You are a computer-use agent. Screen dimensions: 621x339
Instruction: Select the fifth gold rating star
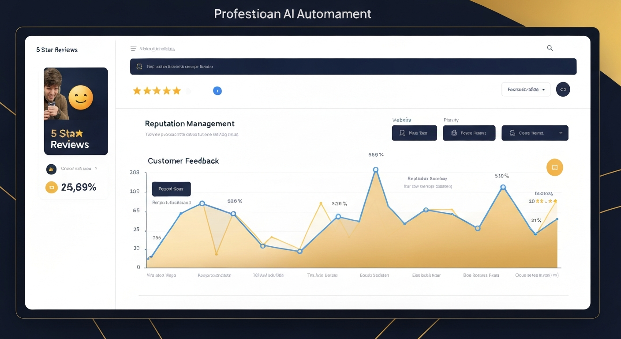tap(176, 91)
